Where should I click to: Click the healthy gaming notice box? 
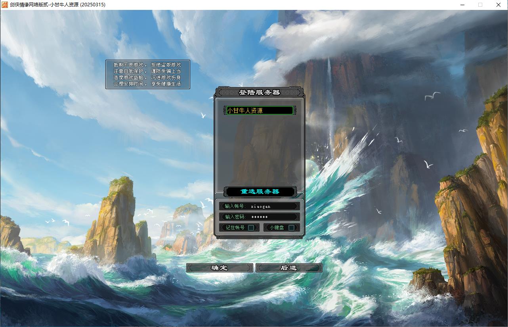click(x=147, y=74)
